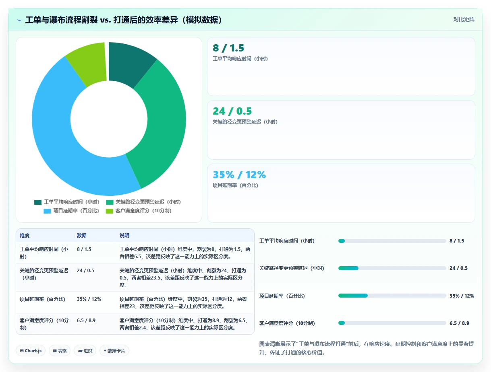The width and height of the screenshot is (491, 372).
Task: Click progress value 6.5 / 8.9
Action: 459,323
